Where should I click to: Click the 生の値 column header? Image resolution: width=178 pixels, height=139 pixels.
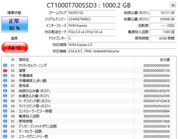pyautogui.click(x=164, y=59)
